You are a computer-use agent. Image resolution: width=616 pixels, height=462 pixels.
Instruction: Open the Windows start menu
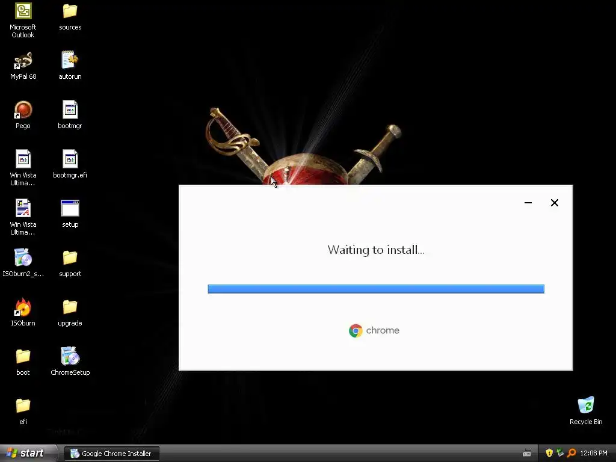[26, 454]
